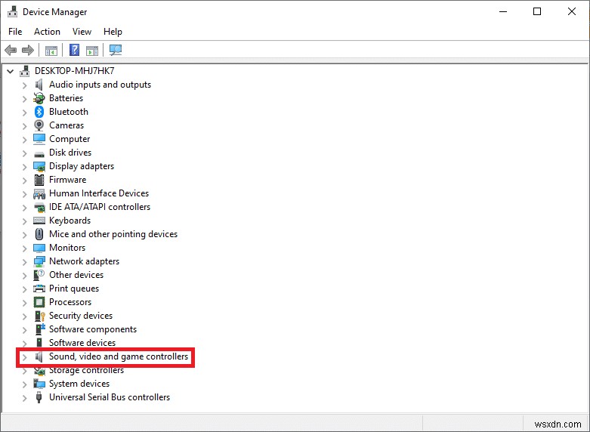This screenshot has width=590, height=432.
Task: Click the Keyboards icon
Action: pos(39,221)
